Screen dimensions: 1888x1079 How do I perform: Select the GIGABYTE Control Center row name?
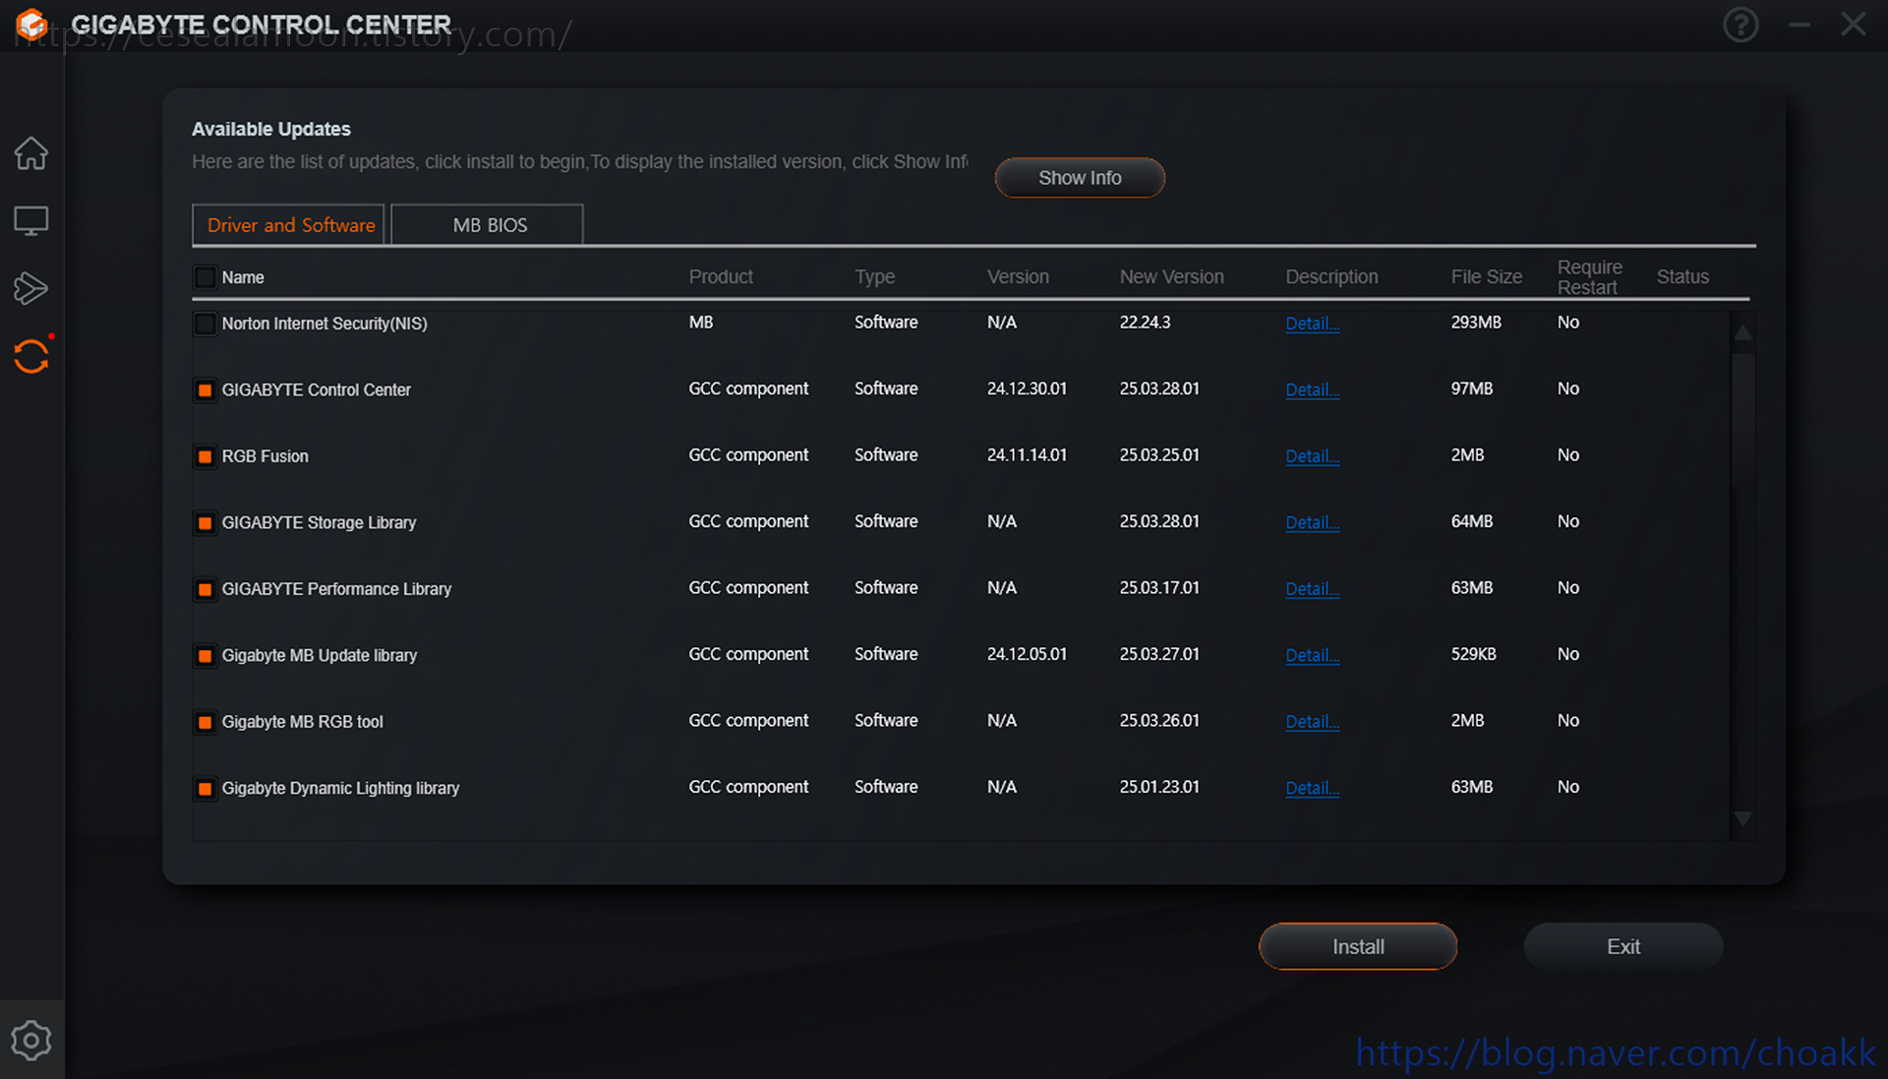pyautogui.click(x=316, y=390)
